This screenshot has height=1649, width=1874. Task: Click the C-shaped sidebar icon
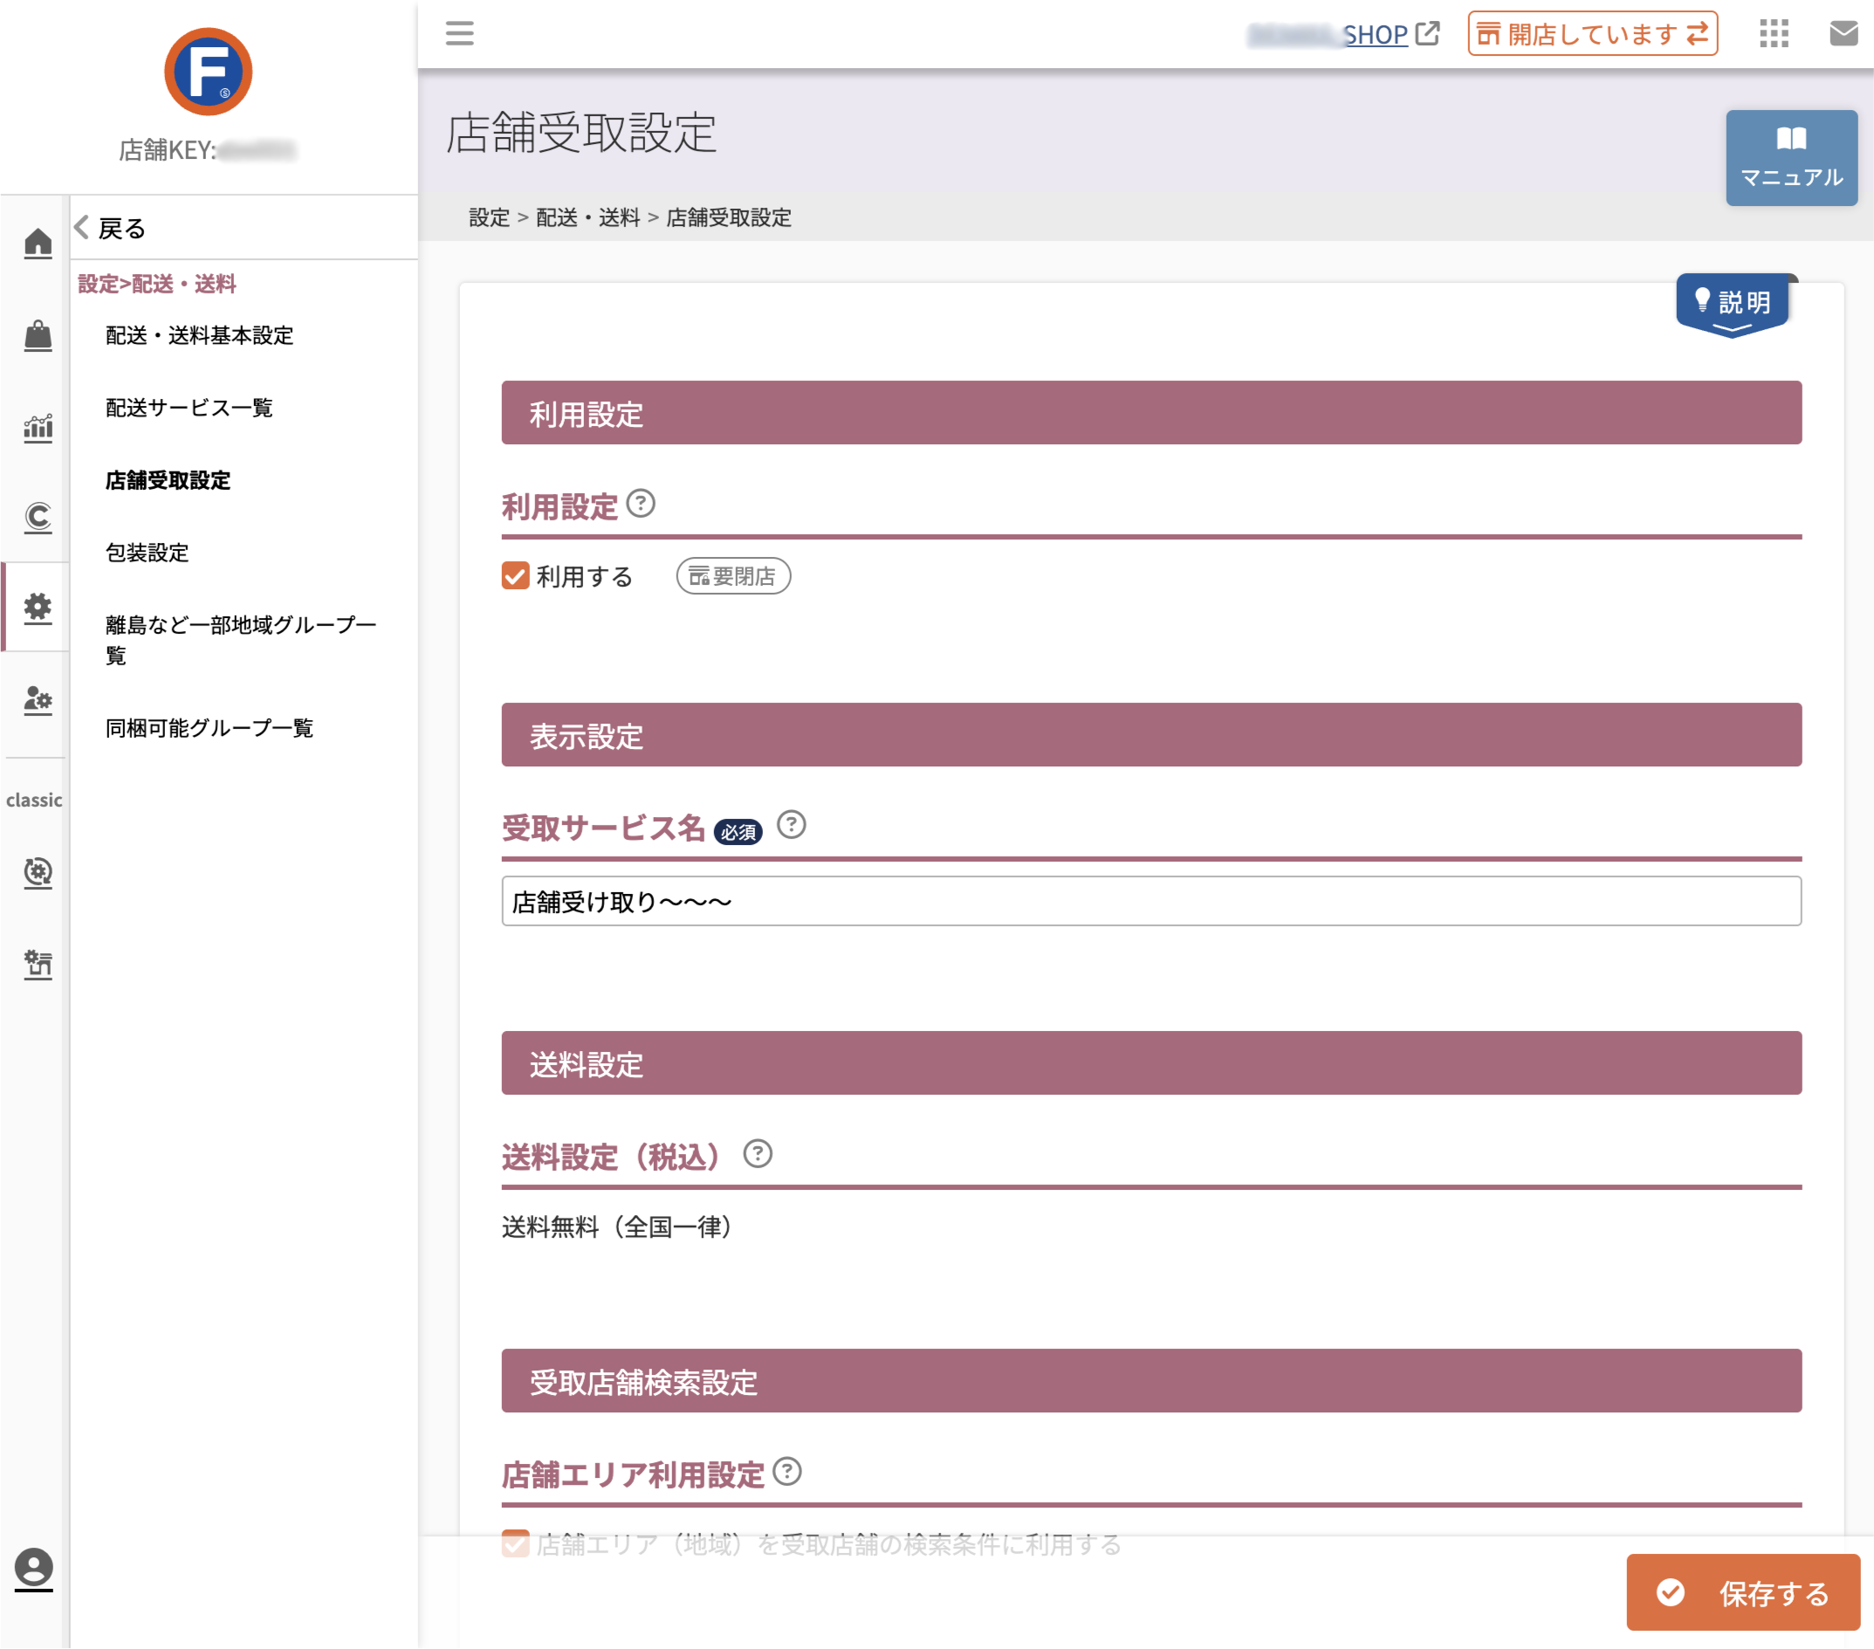pyautogui.click(x=38, y=519)
